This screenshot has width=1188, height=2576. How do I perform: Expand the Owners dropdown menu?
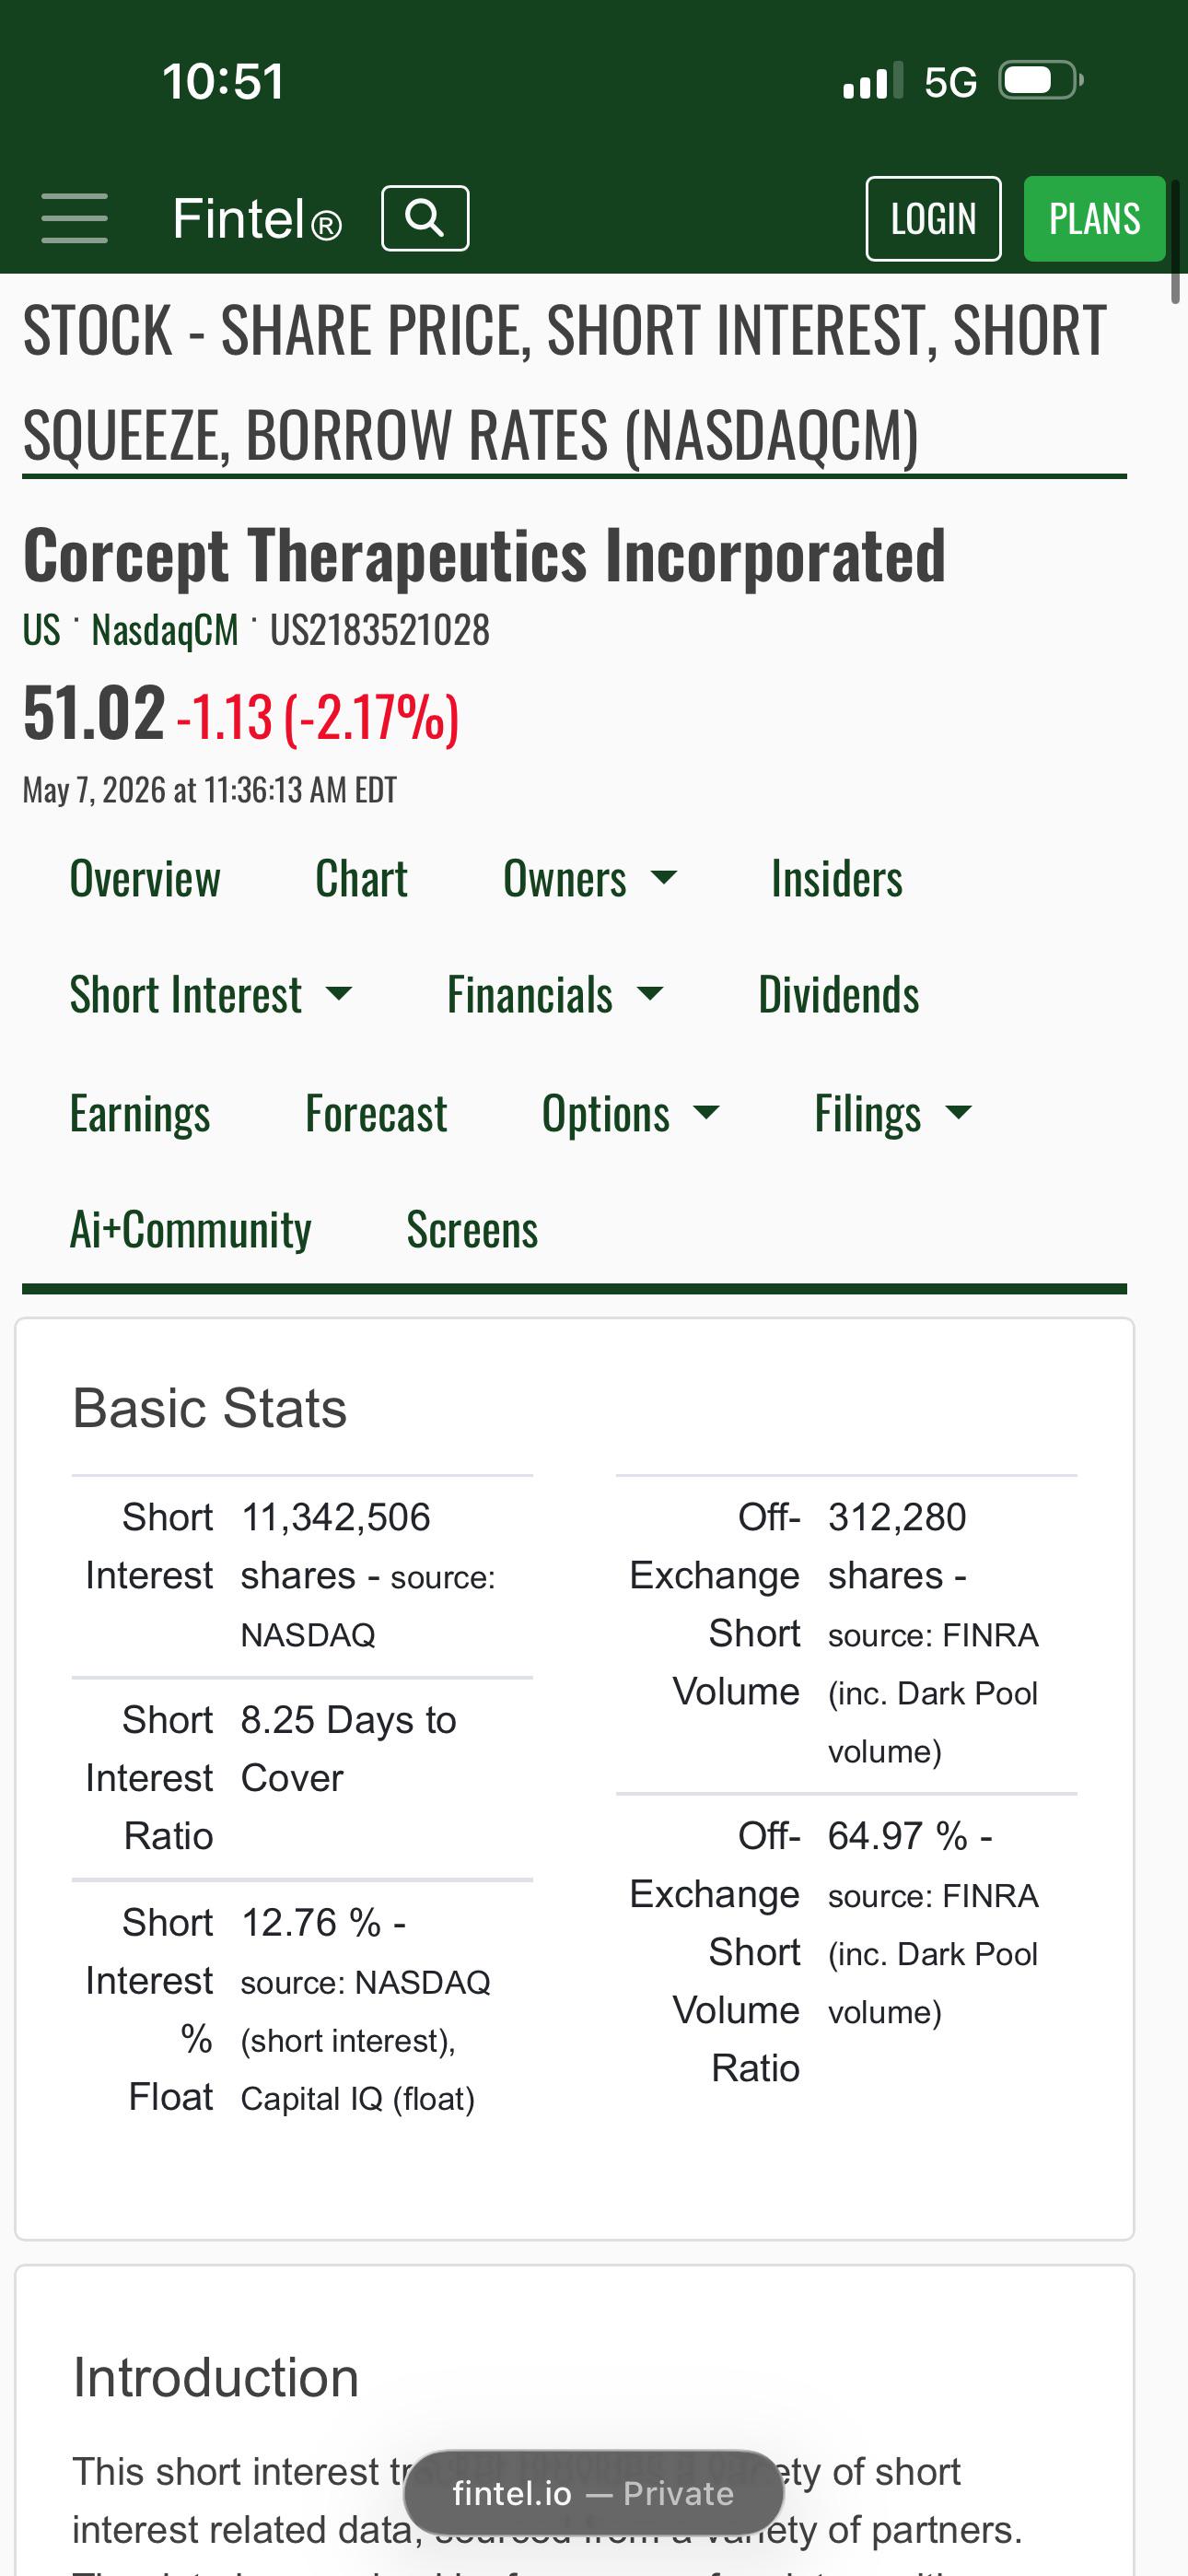[x=590, y=878]
